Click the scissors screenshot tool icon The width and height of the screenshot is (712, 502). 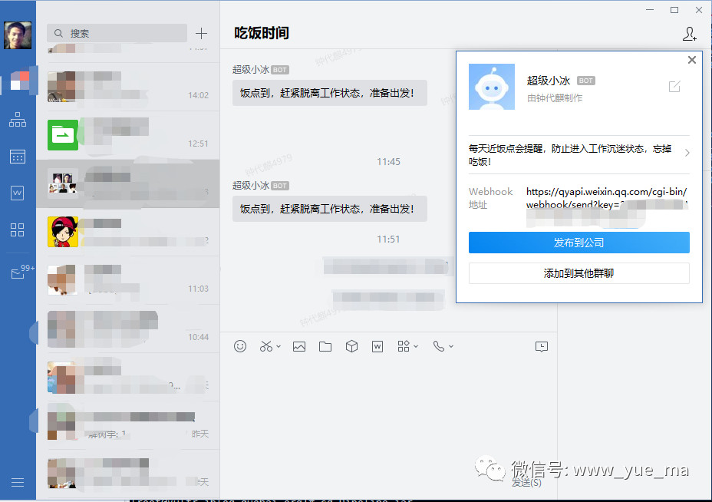pyautogui.click(x=266, y=347)
